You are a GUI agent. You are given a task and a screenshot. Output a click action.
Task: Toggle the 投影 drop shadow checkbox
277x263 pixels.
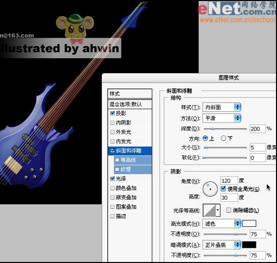click(112, 113)
